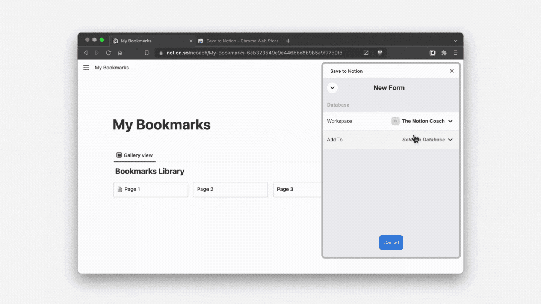541x304 pixels.
Task: Reload the current page
Action: [109, 53]
